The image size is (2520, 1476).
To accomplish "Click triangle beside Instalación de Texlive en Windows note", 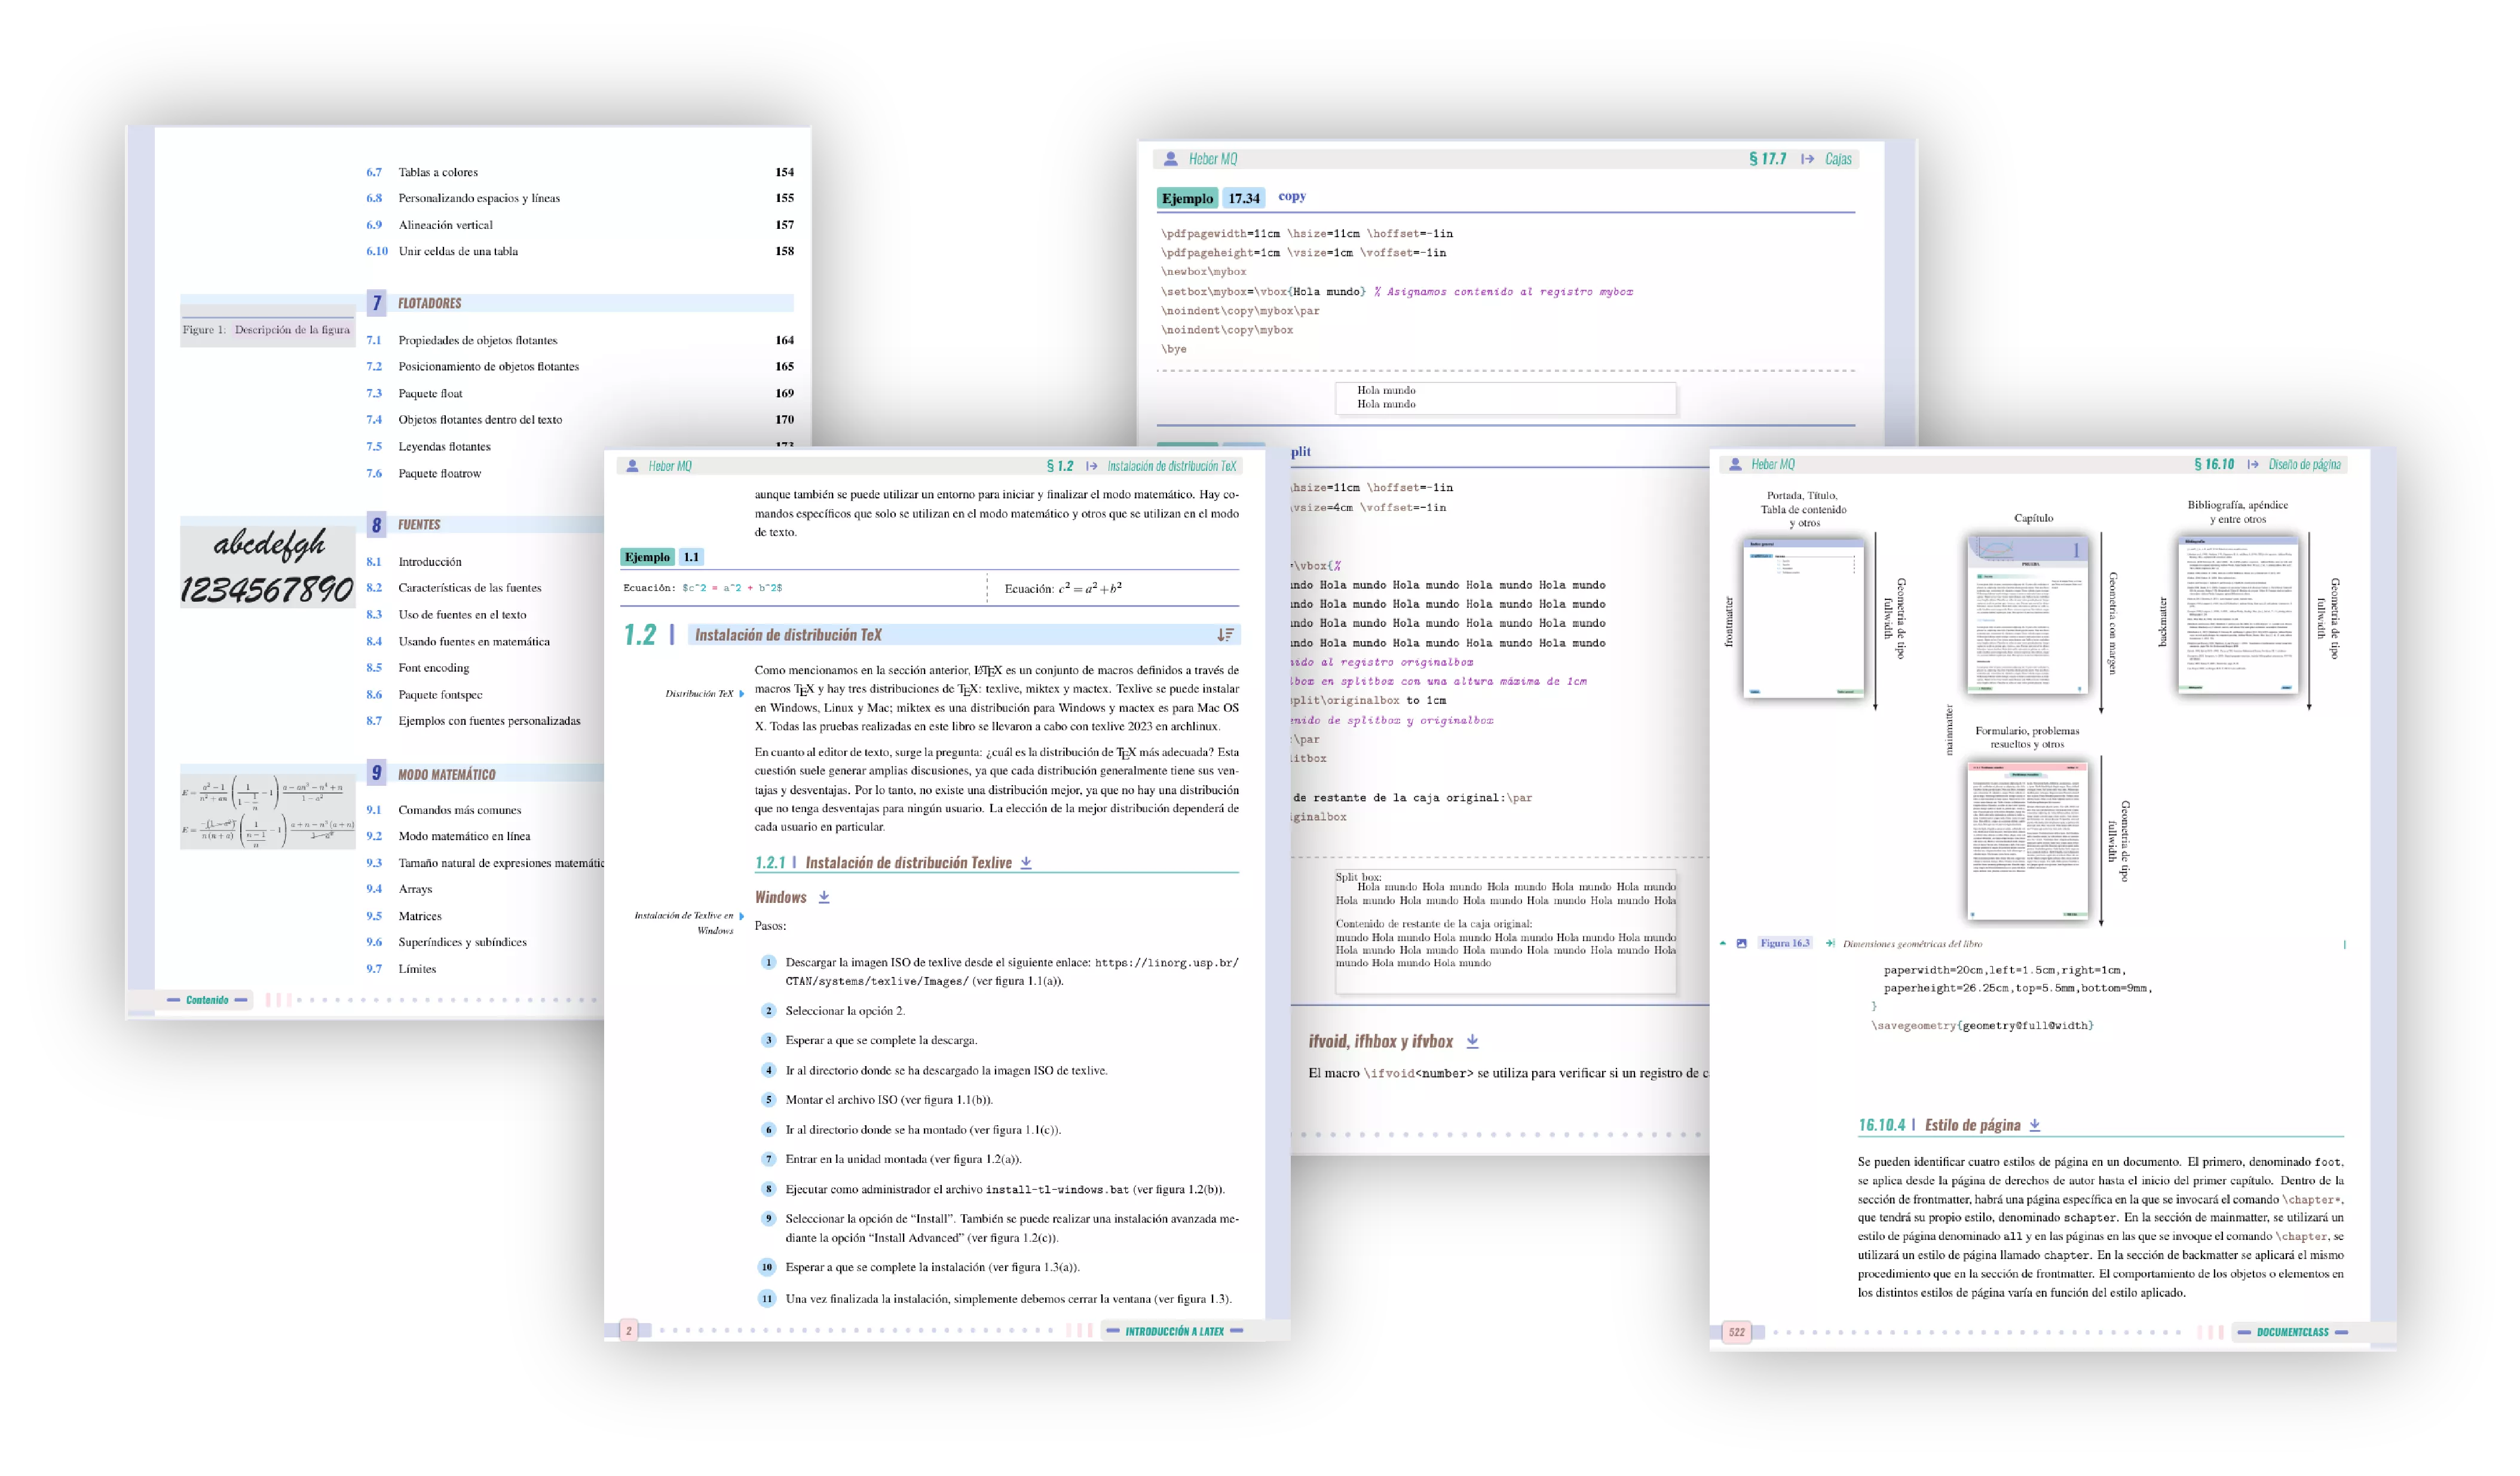I will [x=741, y=916].
